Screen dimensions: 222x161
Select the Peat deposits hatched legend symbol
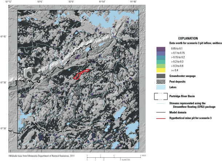click(x=160, y=81)
